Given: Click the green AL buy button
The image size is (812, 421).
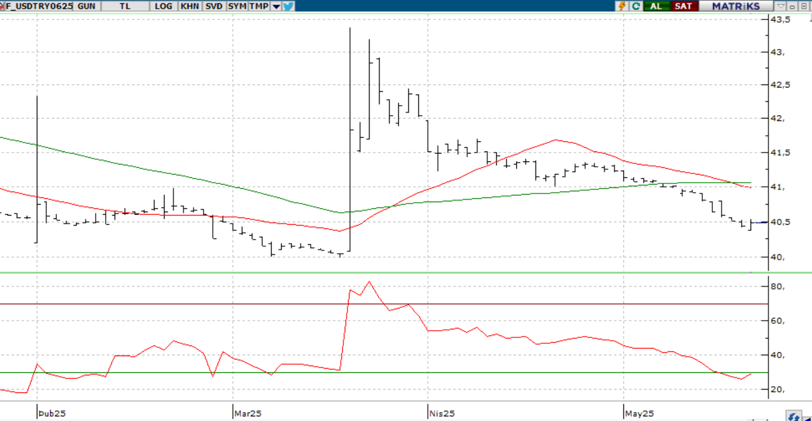Looking at the screenshot, I should pyautogui.click(x=657, y=6).
